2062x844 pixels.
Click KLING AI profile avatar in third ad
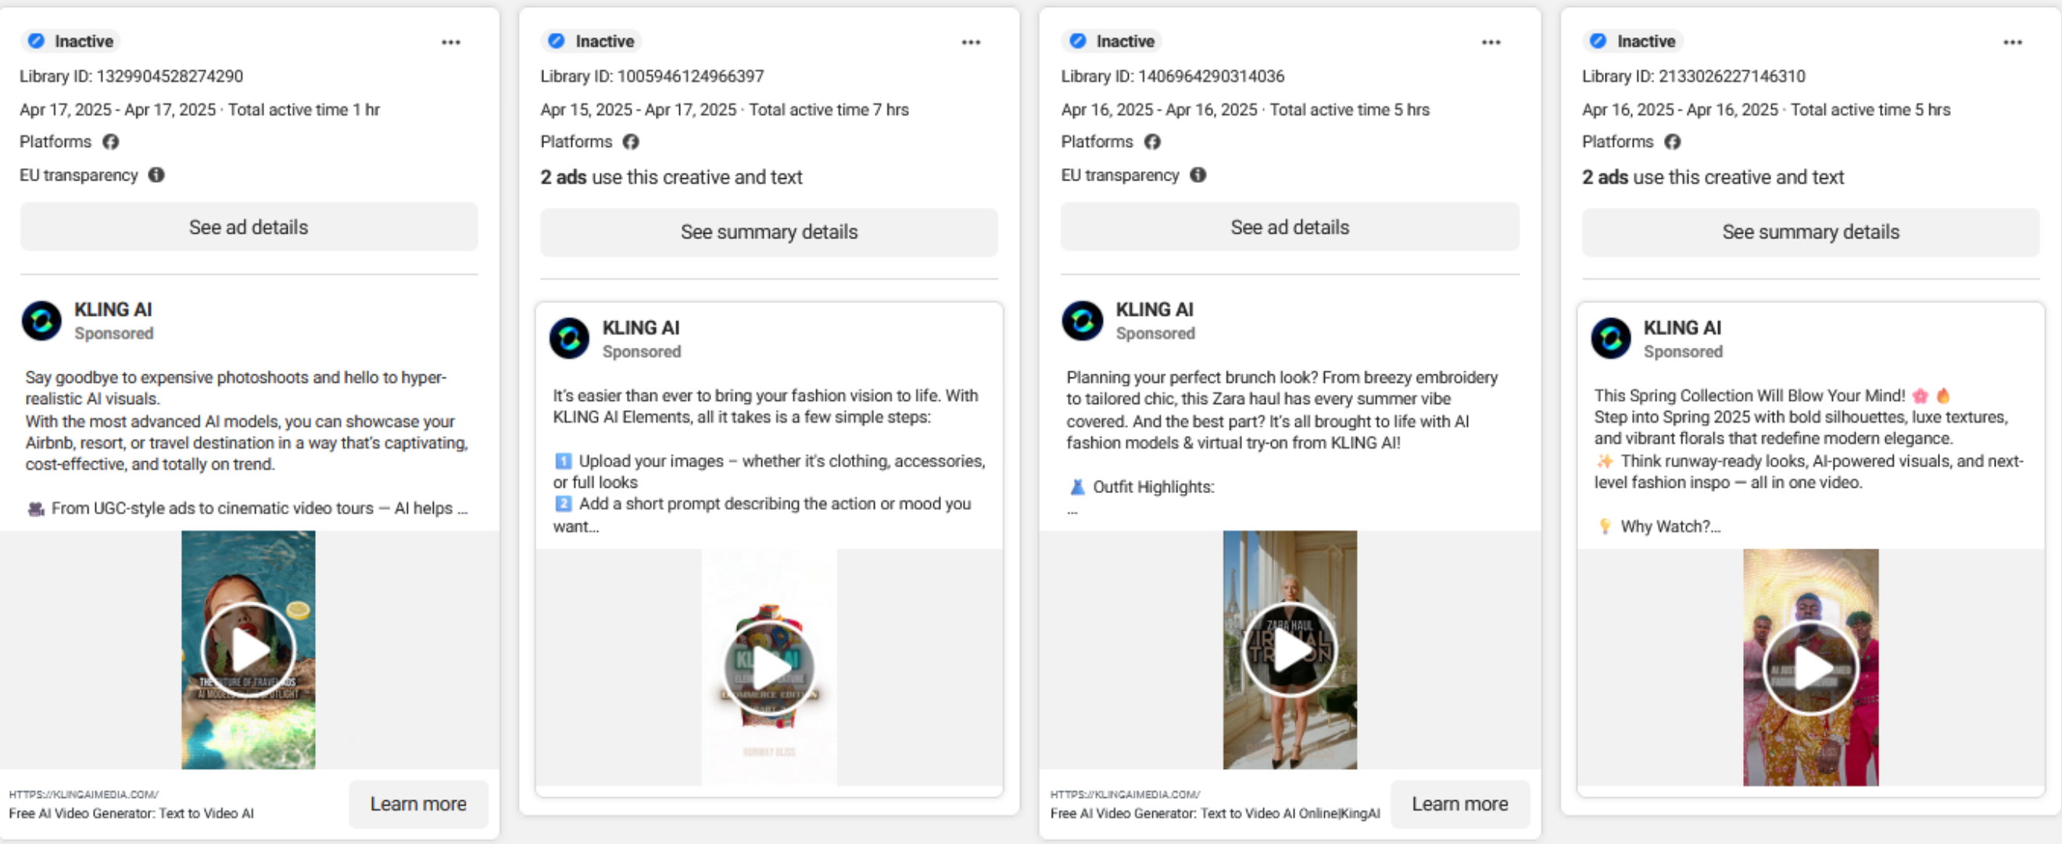click(1083, 321)
